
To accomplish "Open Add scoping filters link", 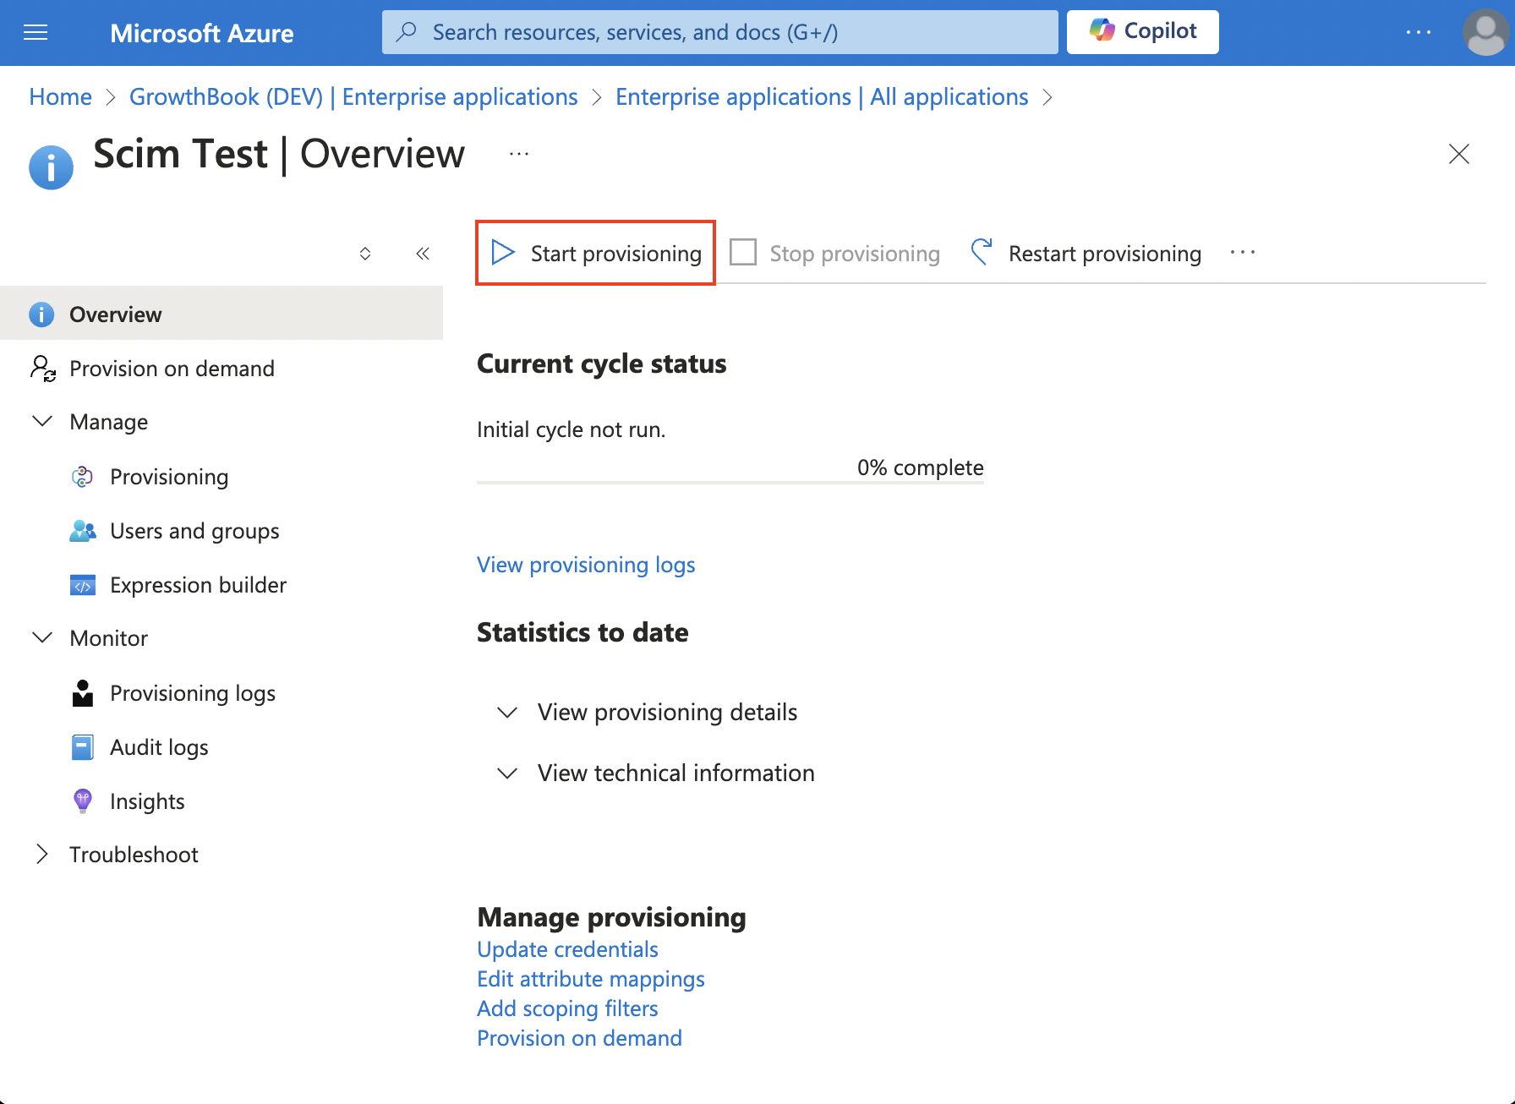I will click(567, 1008).
